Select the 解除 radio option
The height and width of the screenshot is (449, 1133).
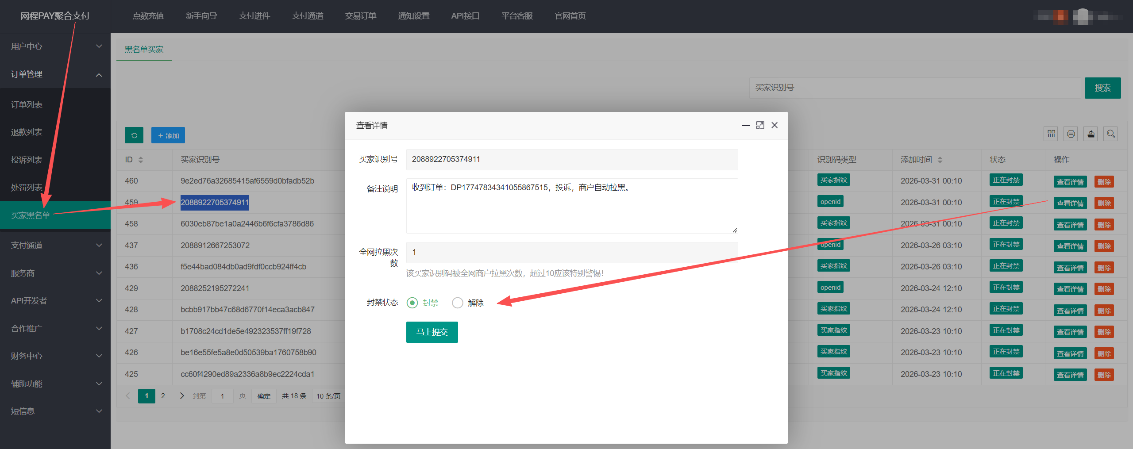click(458, 303)
